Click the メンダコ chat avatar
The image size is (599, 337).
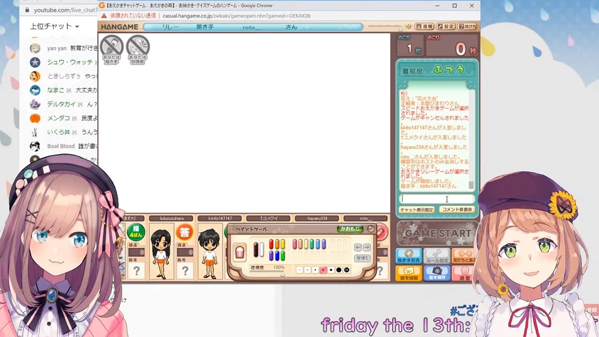click(35, 118)
